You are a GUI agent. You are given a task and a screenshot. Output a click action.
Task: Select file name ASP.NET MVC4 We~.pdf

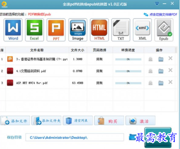32,83
